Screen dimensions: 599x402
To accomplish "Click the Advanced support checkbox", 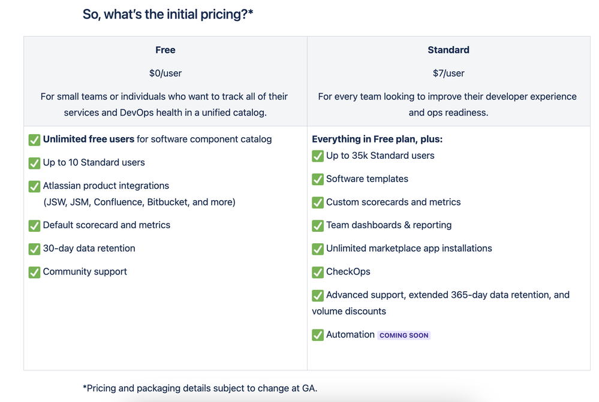I will pyautogui.click(x=318, y=295).
